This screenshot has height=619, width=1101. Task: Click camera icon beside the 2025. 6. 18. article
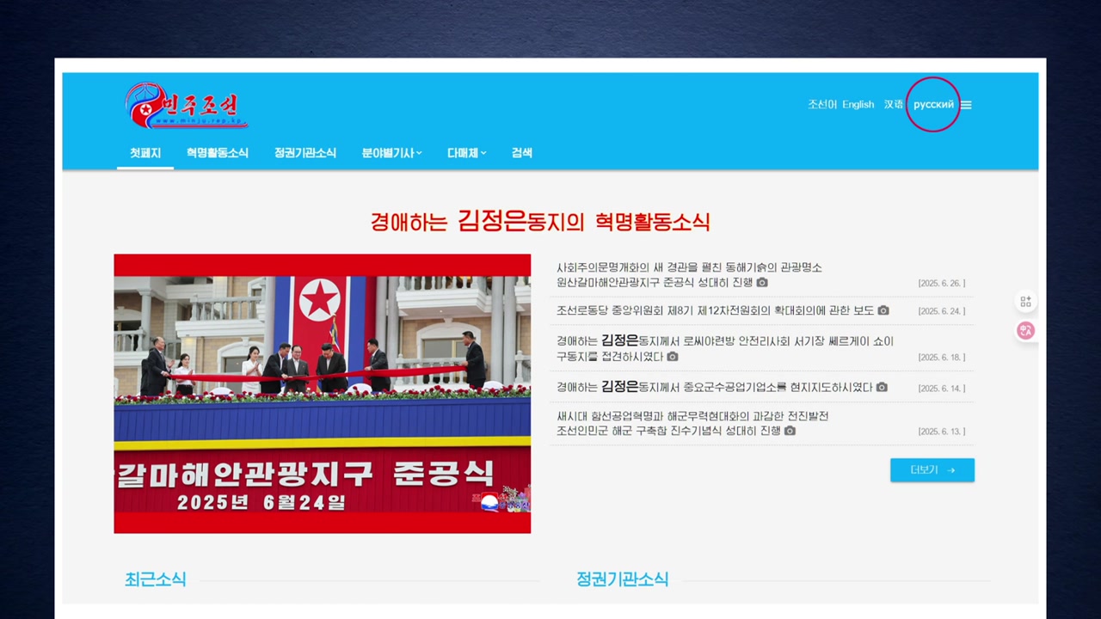click(673, 356)
